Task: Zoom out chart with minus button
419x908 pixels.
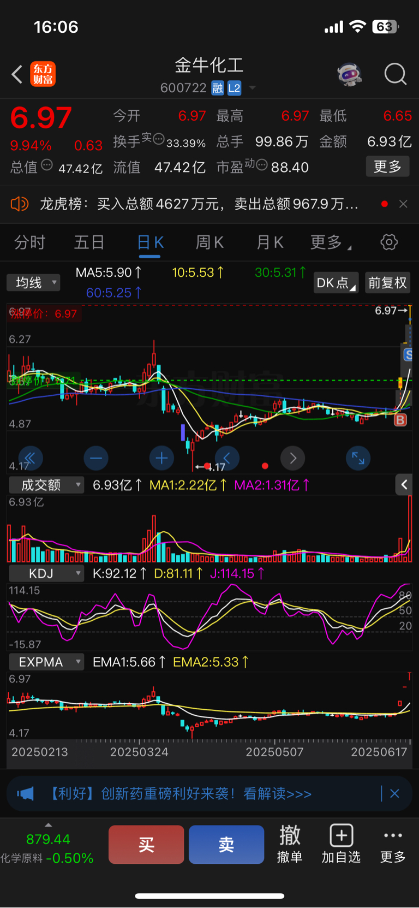Action: [x=96, y=458]
